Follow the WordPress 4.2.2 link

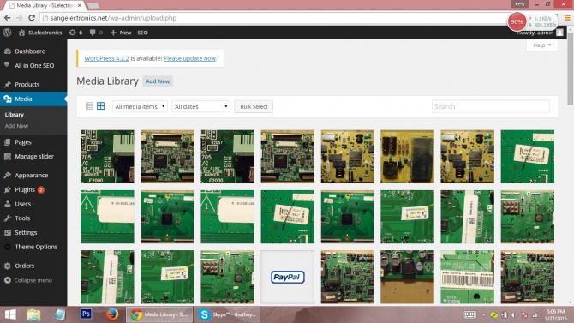coord(106,58)
